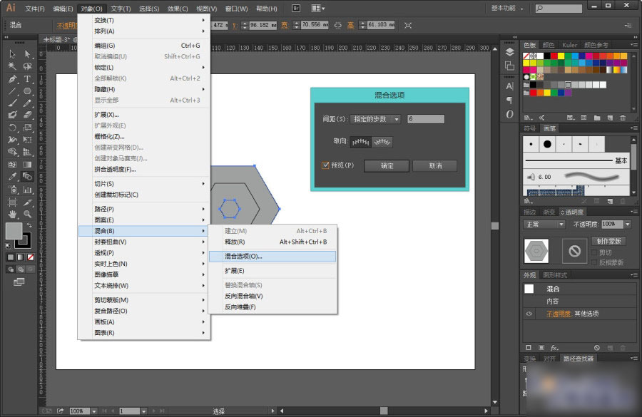Uncheck the 预览(P) preview checkbox

click(x=325, y=165)
